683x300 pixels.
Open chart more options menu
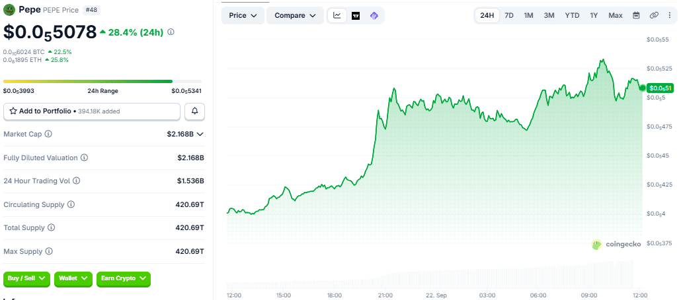[x=670, y=15]
